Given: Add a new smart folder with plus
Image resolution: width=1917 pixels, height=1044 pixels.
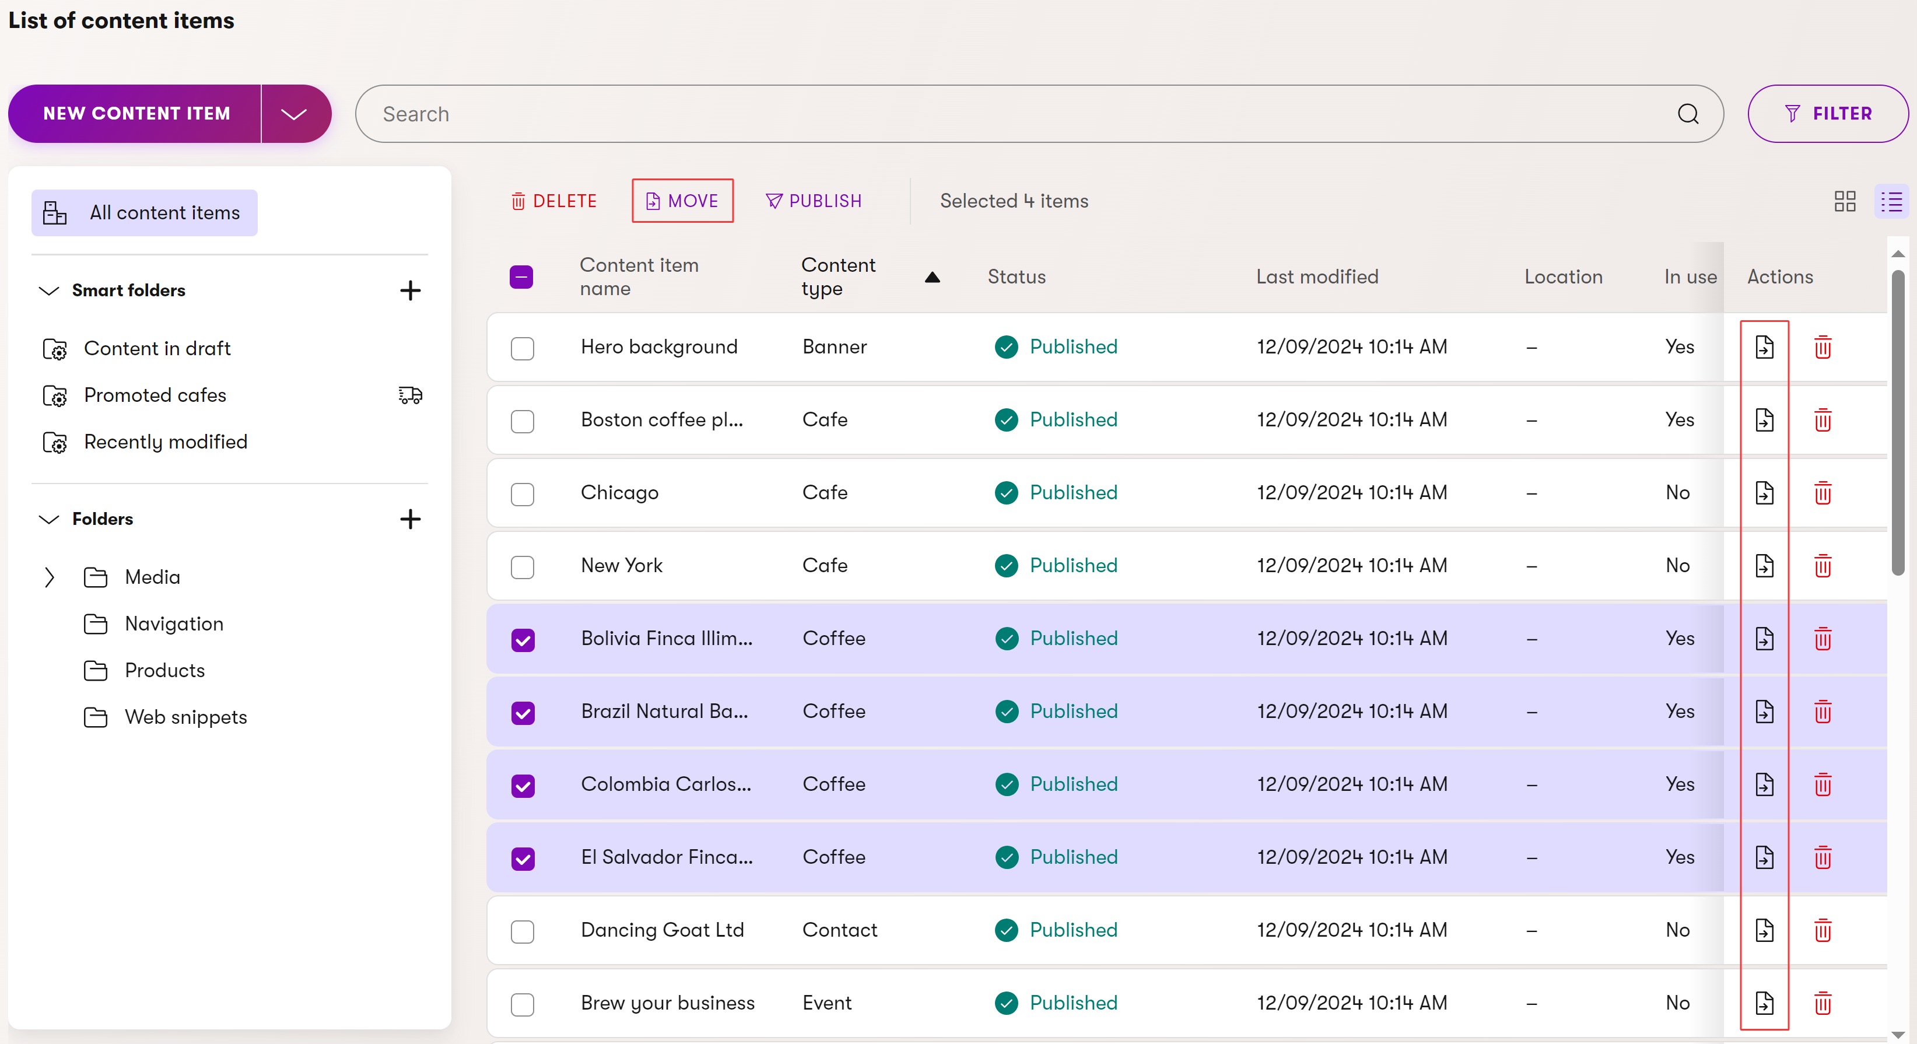Looking at the screenshot, I should 410,290.
